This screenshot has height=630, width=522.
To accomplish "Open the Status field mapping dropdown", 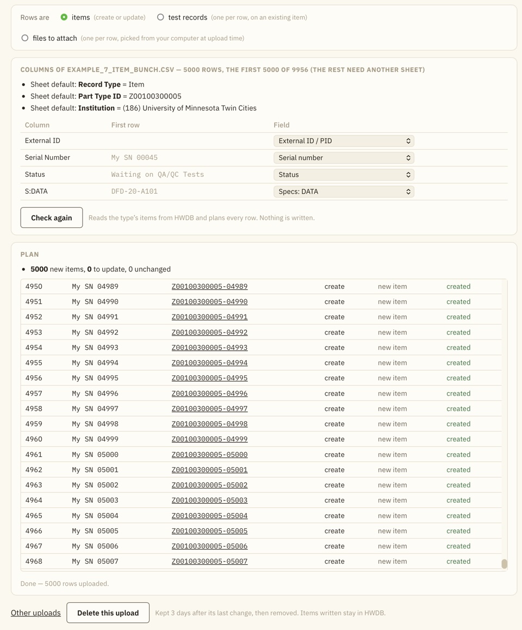I will point(344,175).
